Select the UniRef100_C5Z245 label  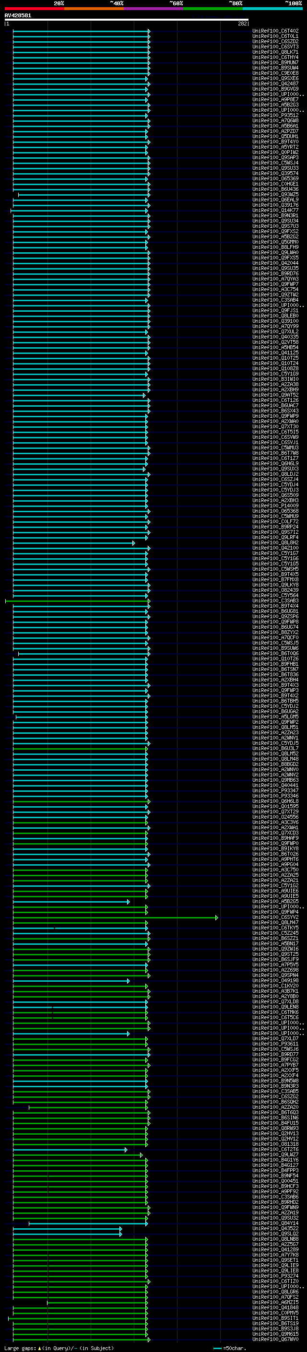pos(275,934)
